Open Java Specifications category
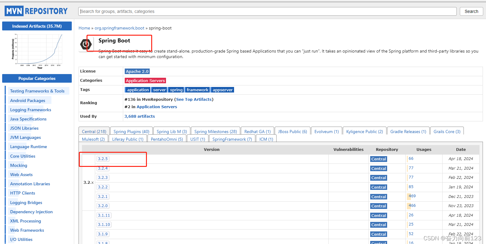The image size is (486, 244). click(28, 119)
